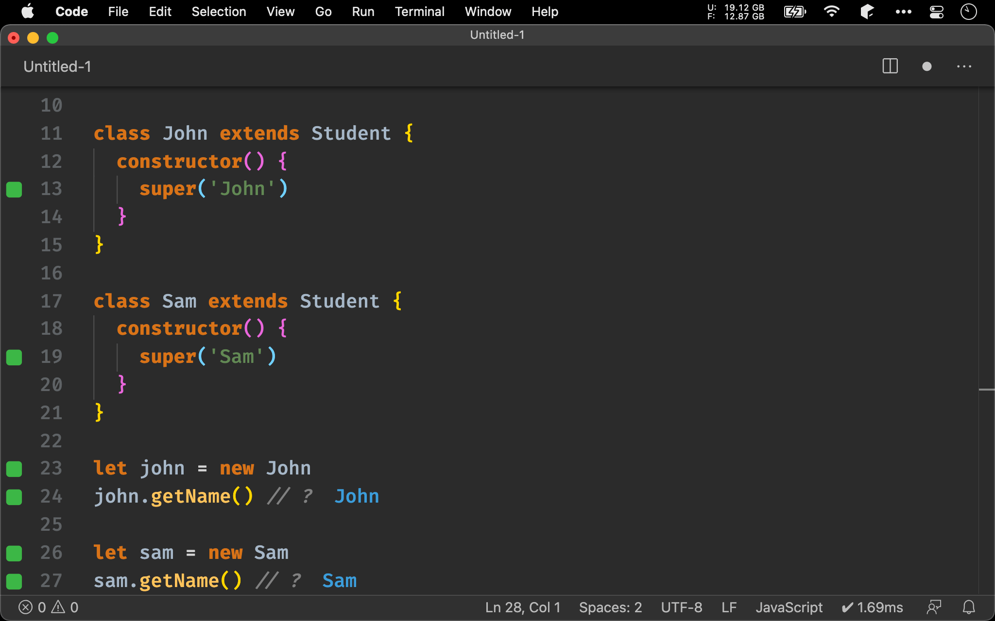Click the green coverage marker on line 24
The image size is (995, 621).
14,497
